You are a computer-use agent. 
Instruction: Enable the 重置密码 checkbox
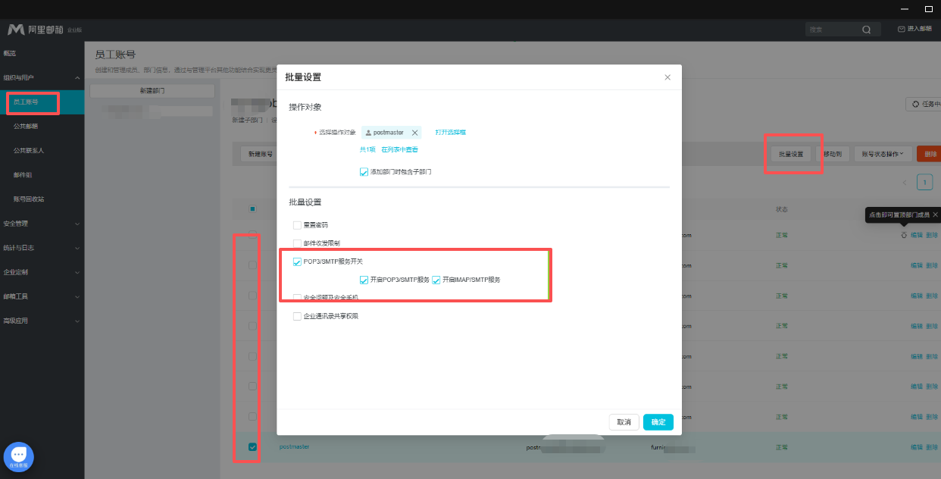(297, 225)
